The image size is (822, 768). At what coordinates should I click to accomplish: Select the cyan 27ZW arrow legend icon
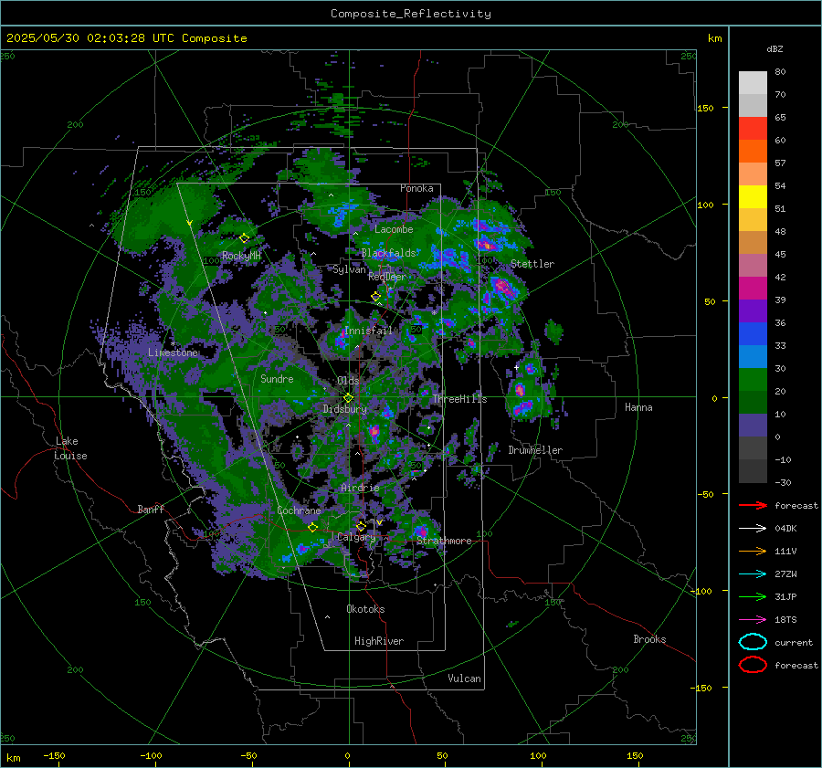753,574
